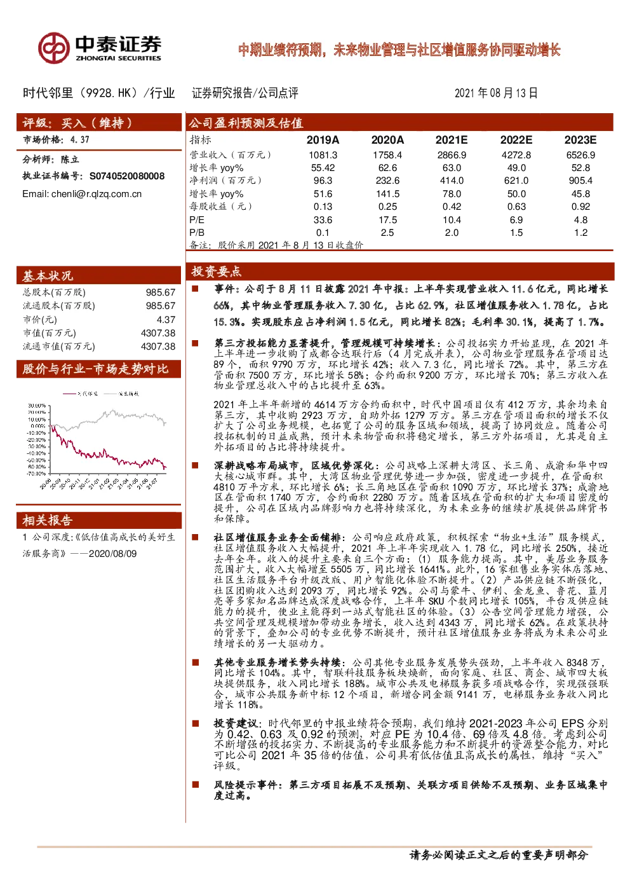
Task: Click the 深耕战略布局城市 heading
Action: 294,466
